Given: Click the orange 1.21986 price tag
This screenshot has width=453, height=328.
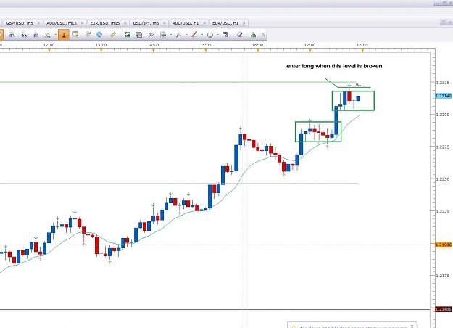Looking at the screenshot, I should tap(444, 245).
